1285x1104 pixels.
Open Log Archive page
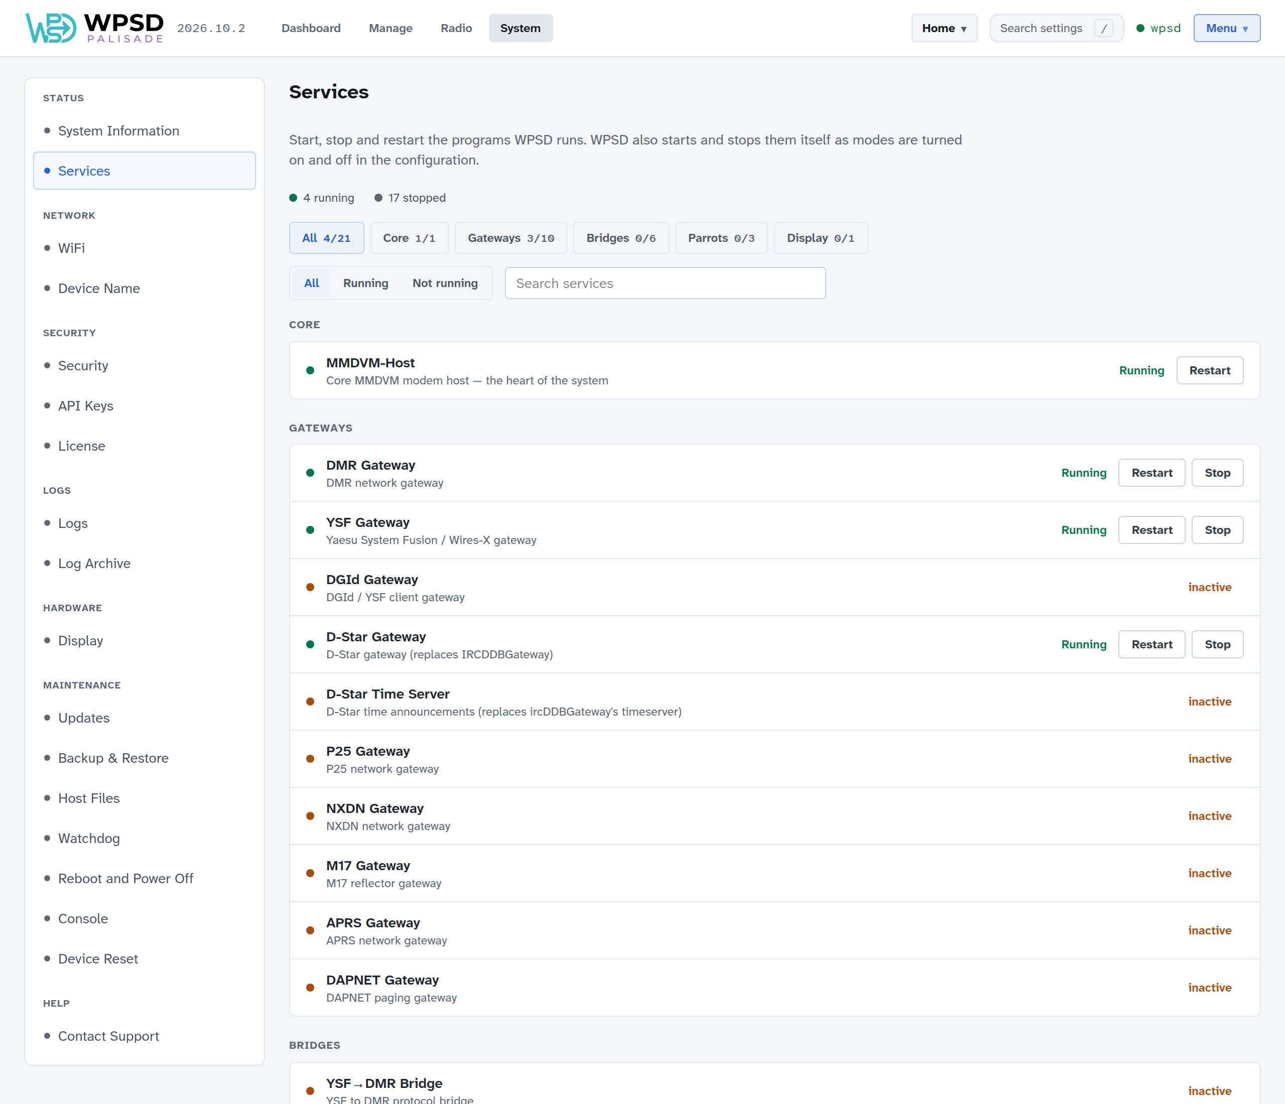click(145, 564)
